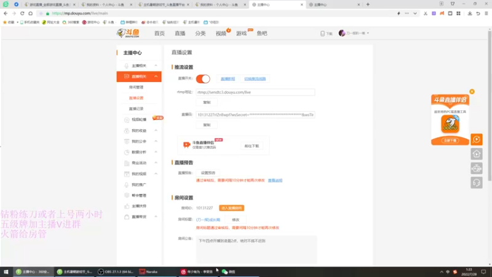Image resolution: width=492 pixels, height=277 pixels.
Task: Open 游戏 in the top navigation
Action: [241, 33]
